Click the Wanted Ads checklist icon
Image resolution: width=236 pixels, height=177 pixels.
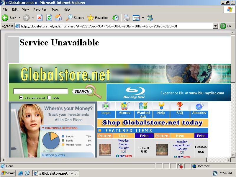[143, 106]
